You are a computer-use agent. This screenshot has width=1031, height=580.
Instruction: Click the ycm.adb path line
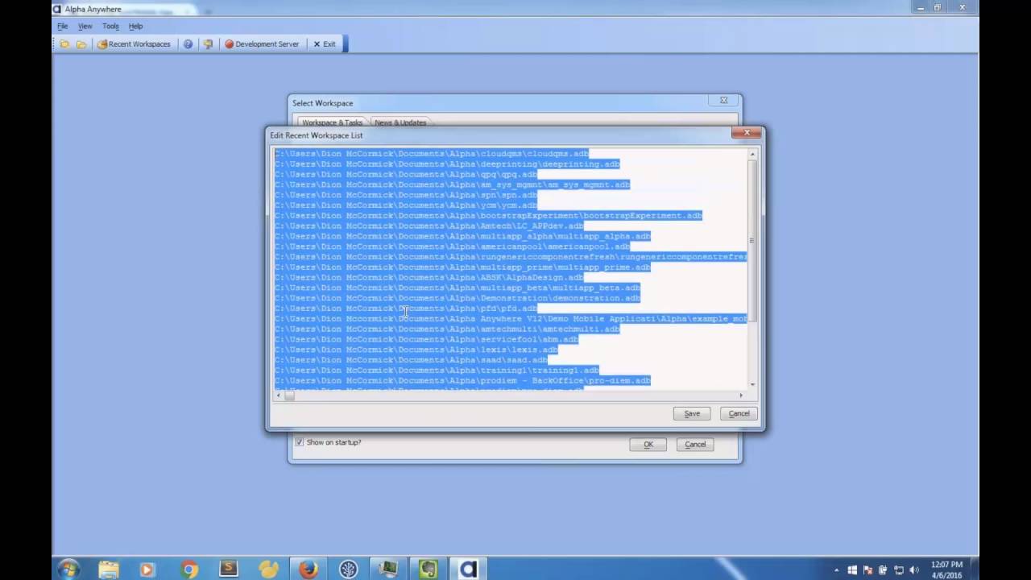tap(406, 205)
